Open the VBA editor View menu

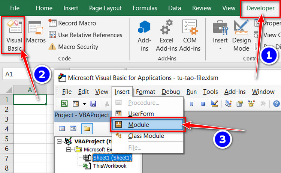coord(102,92)
